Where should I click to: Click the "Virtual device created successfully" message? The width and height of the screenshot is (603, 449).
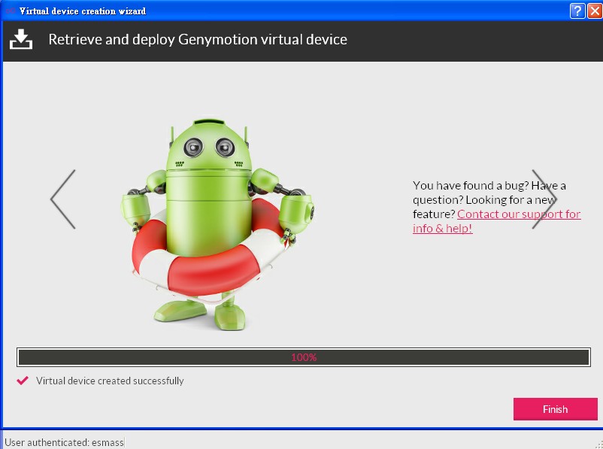pos(110,381)
